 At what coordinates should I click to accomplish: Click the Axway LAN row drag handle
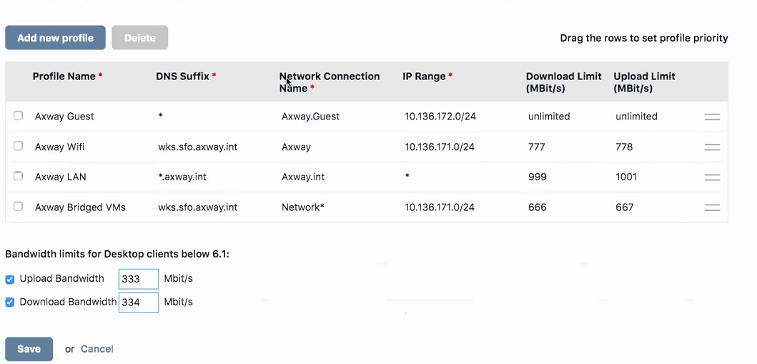(x=712, y=177)
